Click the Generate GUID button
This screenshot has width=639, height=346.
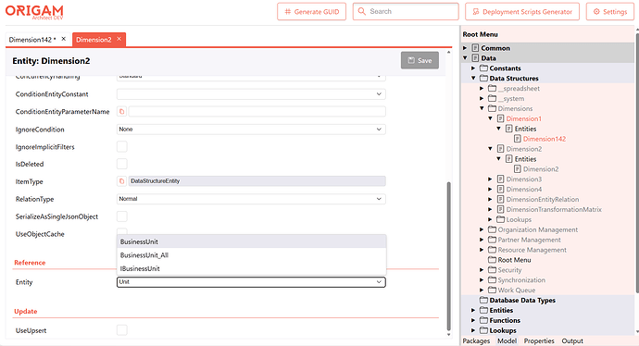311,12
